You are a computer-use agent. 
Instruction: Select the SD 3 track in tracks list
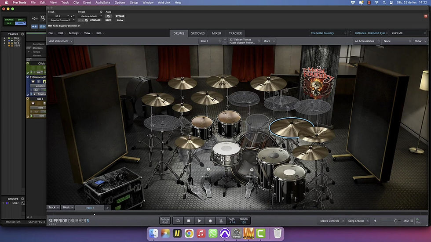(x=17, y=43)
